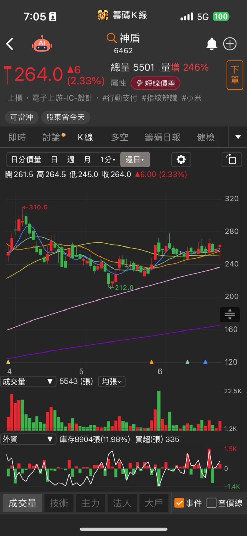The height and width of the screenshot is (536, 247).
Task: Open chart settings gear
Action: 181,159
